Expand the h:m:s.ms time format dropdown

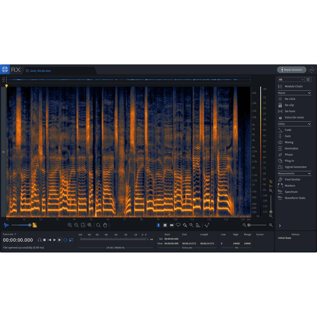coord(9,234)
